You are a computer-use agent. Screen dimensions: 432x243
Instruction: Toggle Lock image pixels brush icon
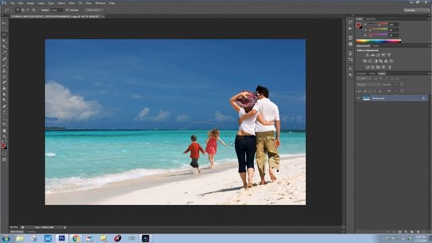pyautogui.click(x=371, y=91)
